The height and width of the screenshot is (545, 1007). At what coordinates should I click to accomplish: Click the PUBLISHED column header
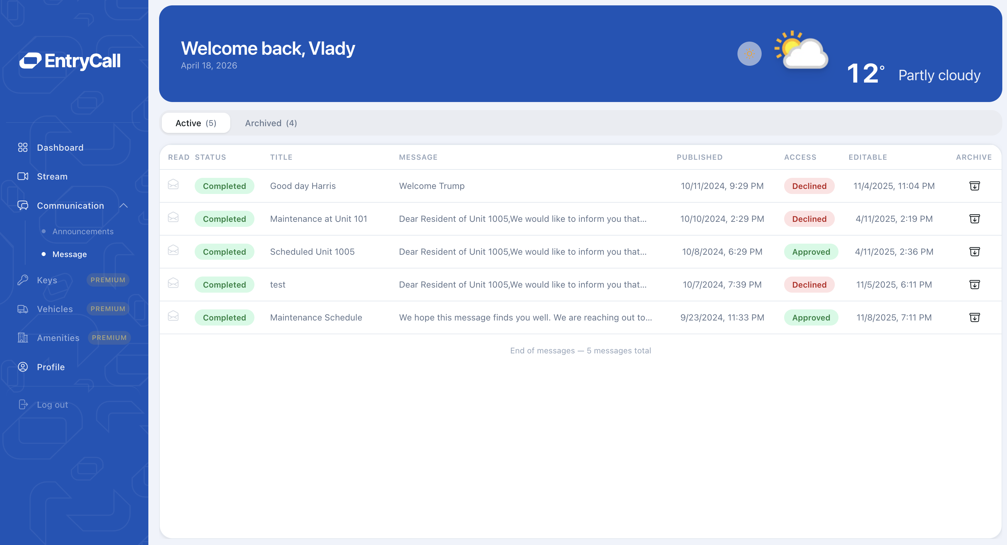(x=699, y=157)
